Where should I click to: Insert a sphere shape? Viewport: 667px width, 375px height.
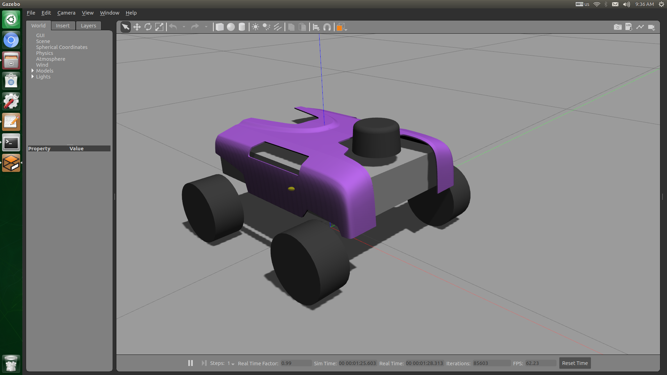[231, 27]
